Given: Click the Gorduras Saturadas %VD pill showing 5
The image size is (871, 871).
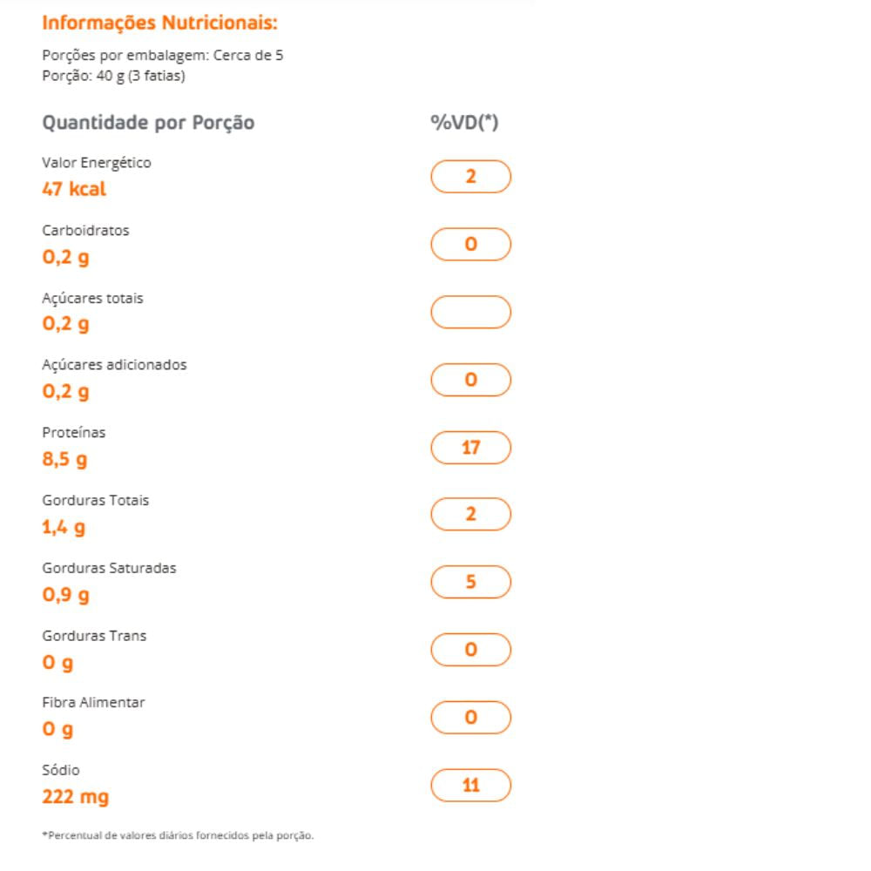Looking at the screenshot, I should click(x=470, y=582).
